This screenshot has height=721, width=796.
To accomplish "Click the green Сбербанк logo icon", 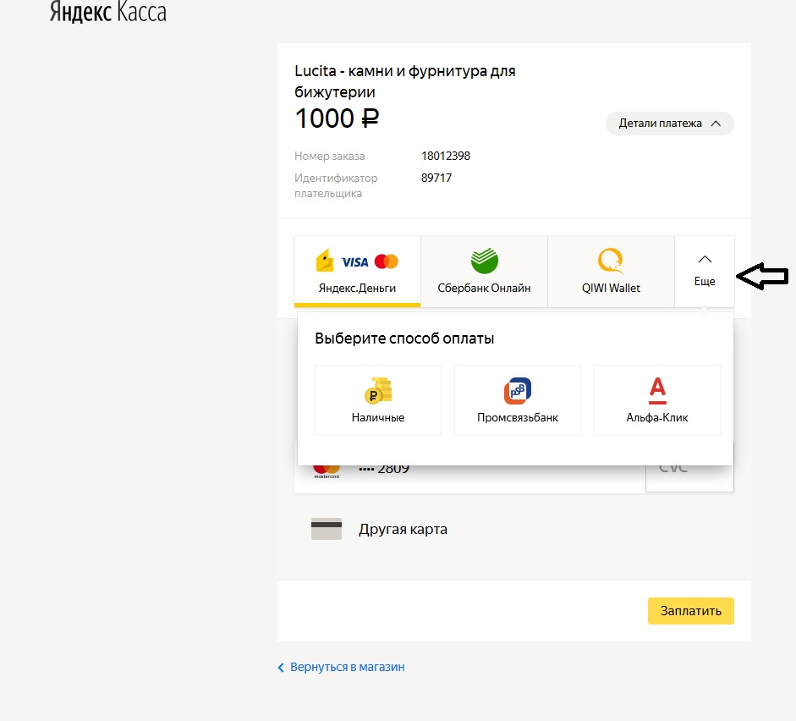I will [x=485, y=261].
